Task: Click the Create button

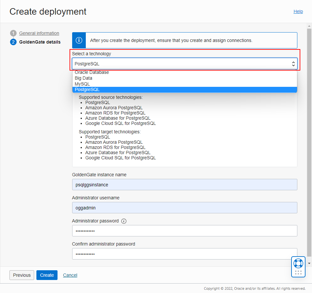Action: [47, 275]
